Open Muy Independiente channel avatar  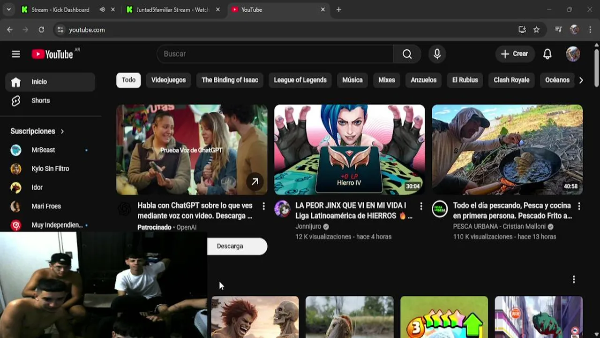16,225
